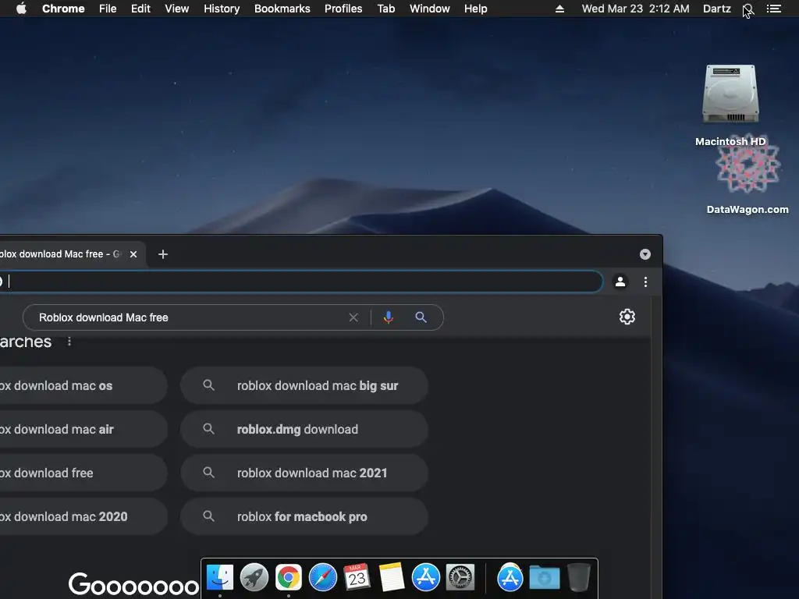
Task: Open the History menu
Action: pyautogui.click(x=222, y=9)
